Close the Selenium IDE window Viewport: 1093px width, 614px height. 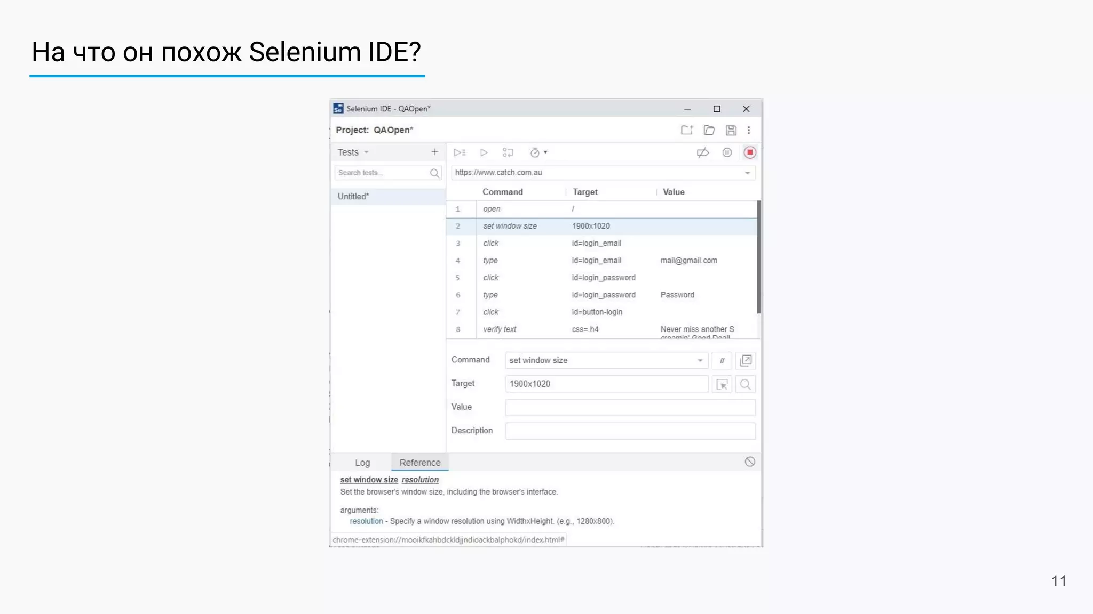tap(746, 109)
